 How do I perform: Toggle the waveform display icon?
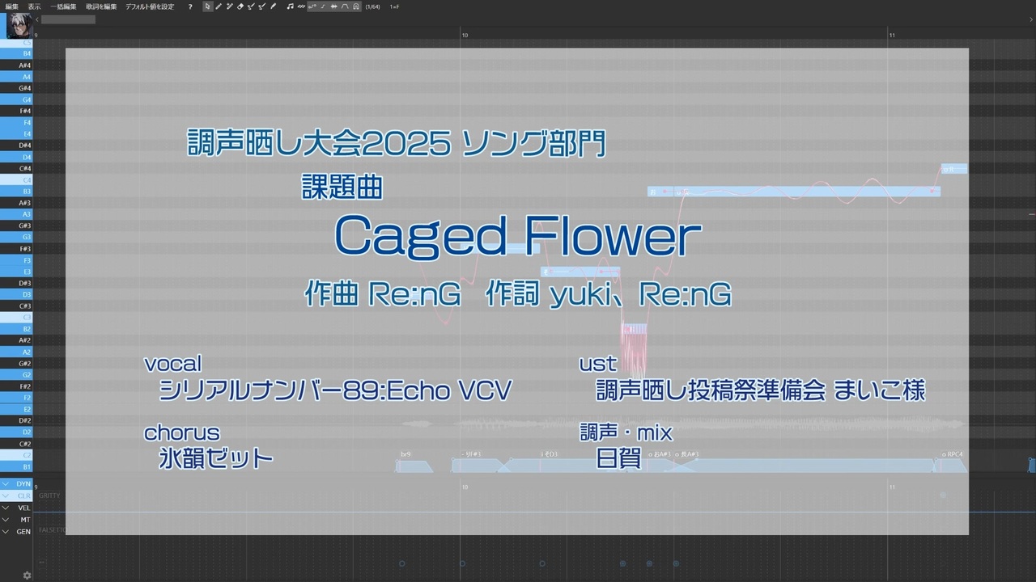pos(334,6)
